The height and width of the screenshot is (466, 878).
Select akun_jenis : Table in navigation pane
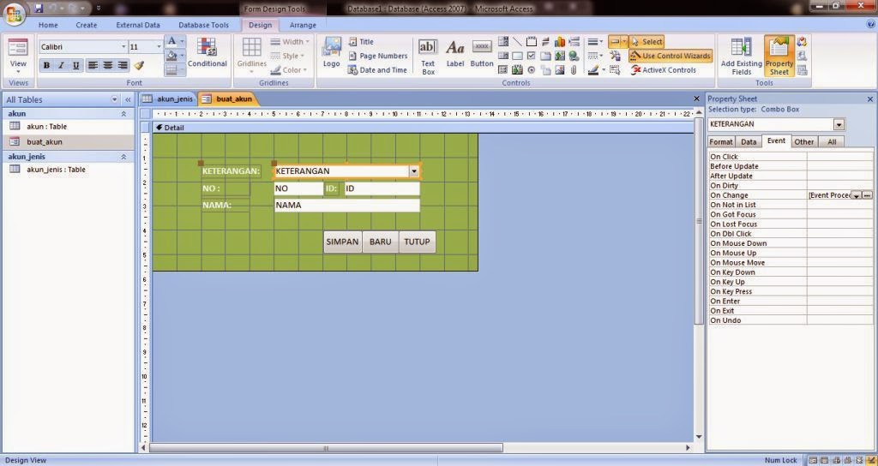coord(56,170)
